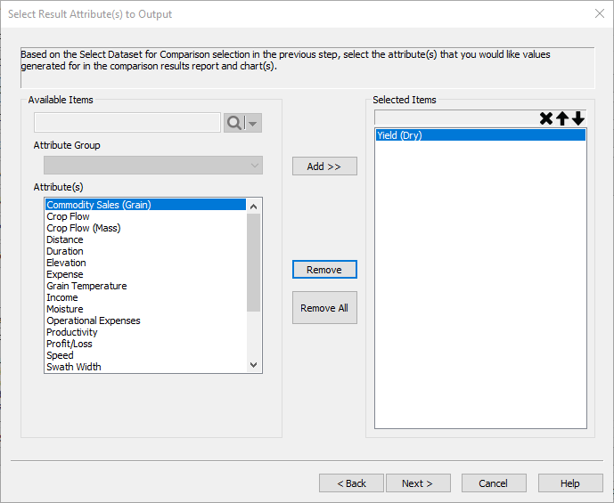The width and height of the screenshot is (614, 503).
Task: Click the attribute list scrollbar thumb
Action: pos(253,263)
